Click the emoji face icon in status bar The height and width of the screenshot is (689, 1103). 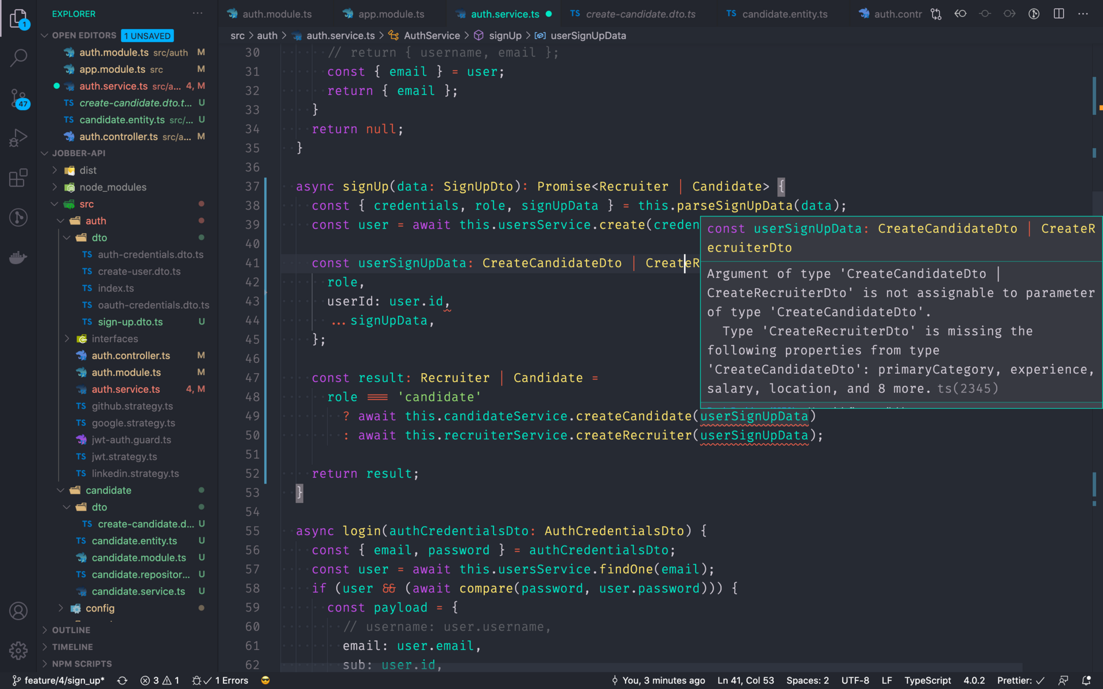click(265, 680)
